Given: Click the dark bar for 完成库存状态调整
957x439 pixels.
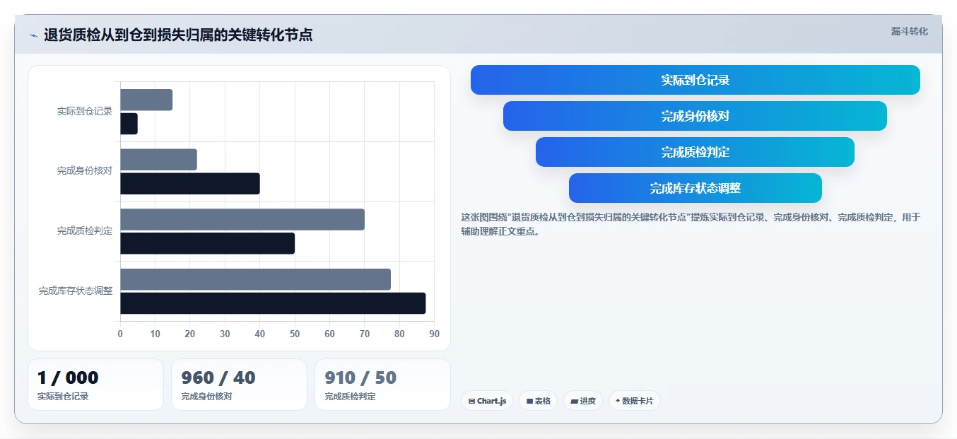Looking at the screenshot, I should tap(273, 303).
